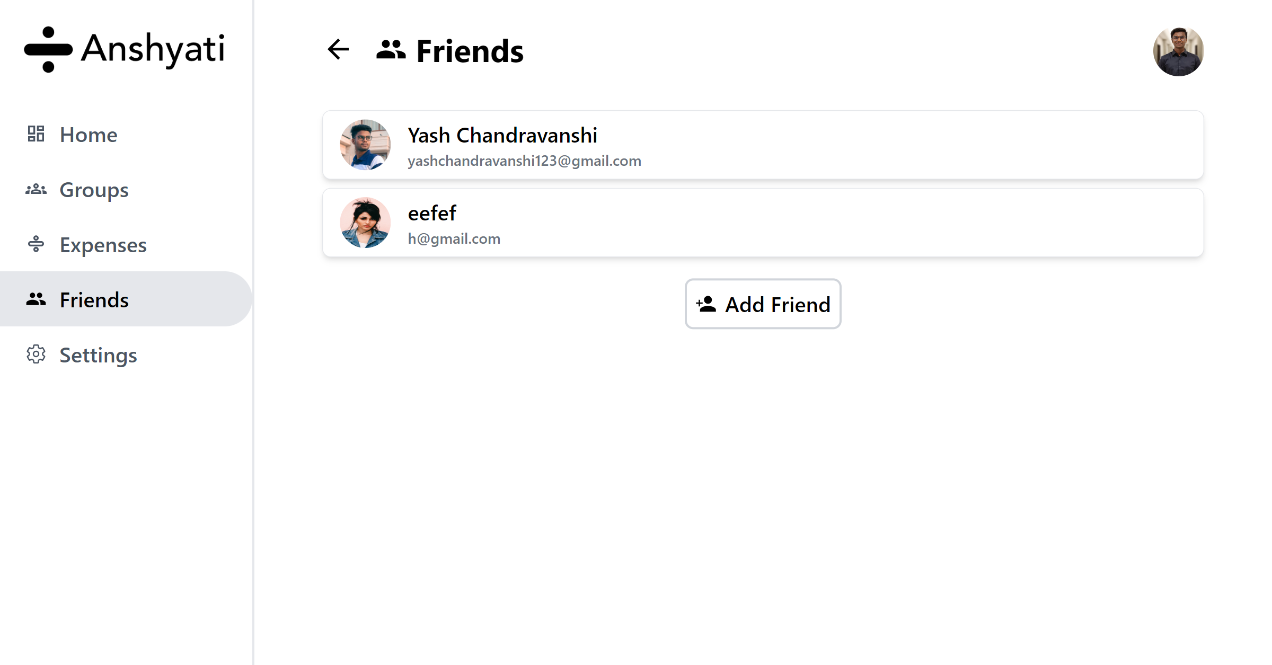Click the Expenses divide icon
Image resolution: width=1272 pixels, height=665 pixels.
pyautogui.click(x=36, y=244)
